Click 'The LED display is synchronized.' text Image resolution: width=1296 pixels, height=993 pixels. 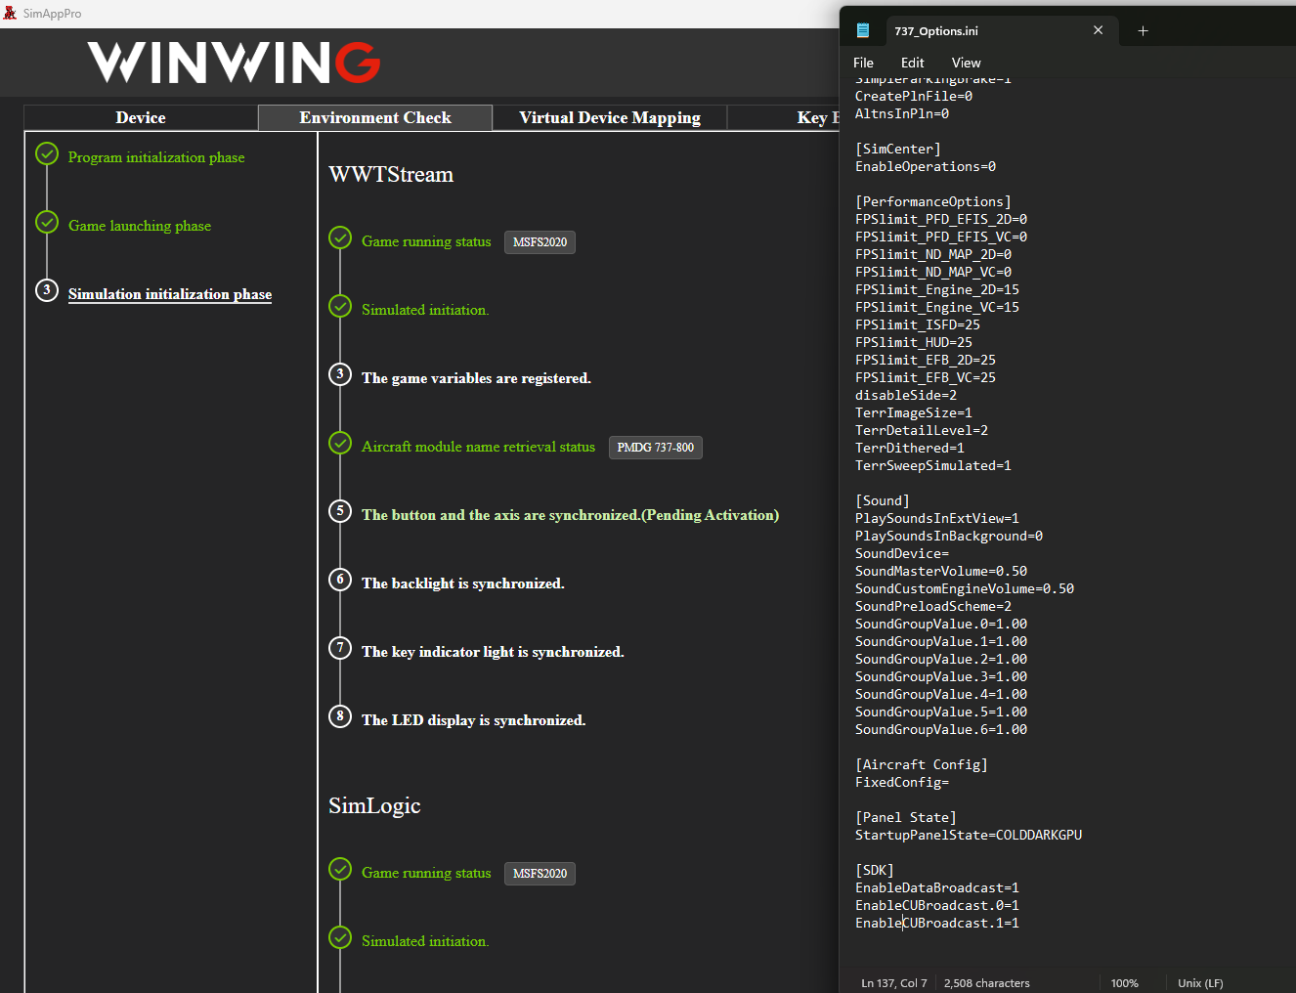point(474,720)
